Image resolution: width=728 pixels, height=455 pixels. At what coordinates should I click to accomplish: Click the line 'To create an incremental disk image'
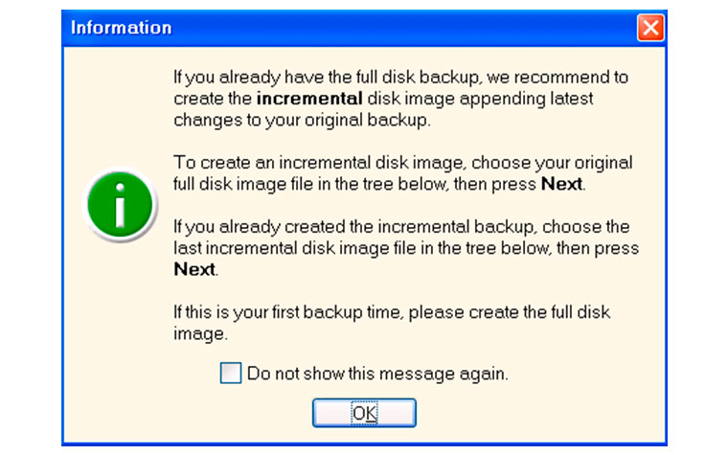coord(402,163)
